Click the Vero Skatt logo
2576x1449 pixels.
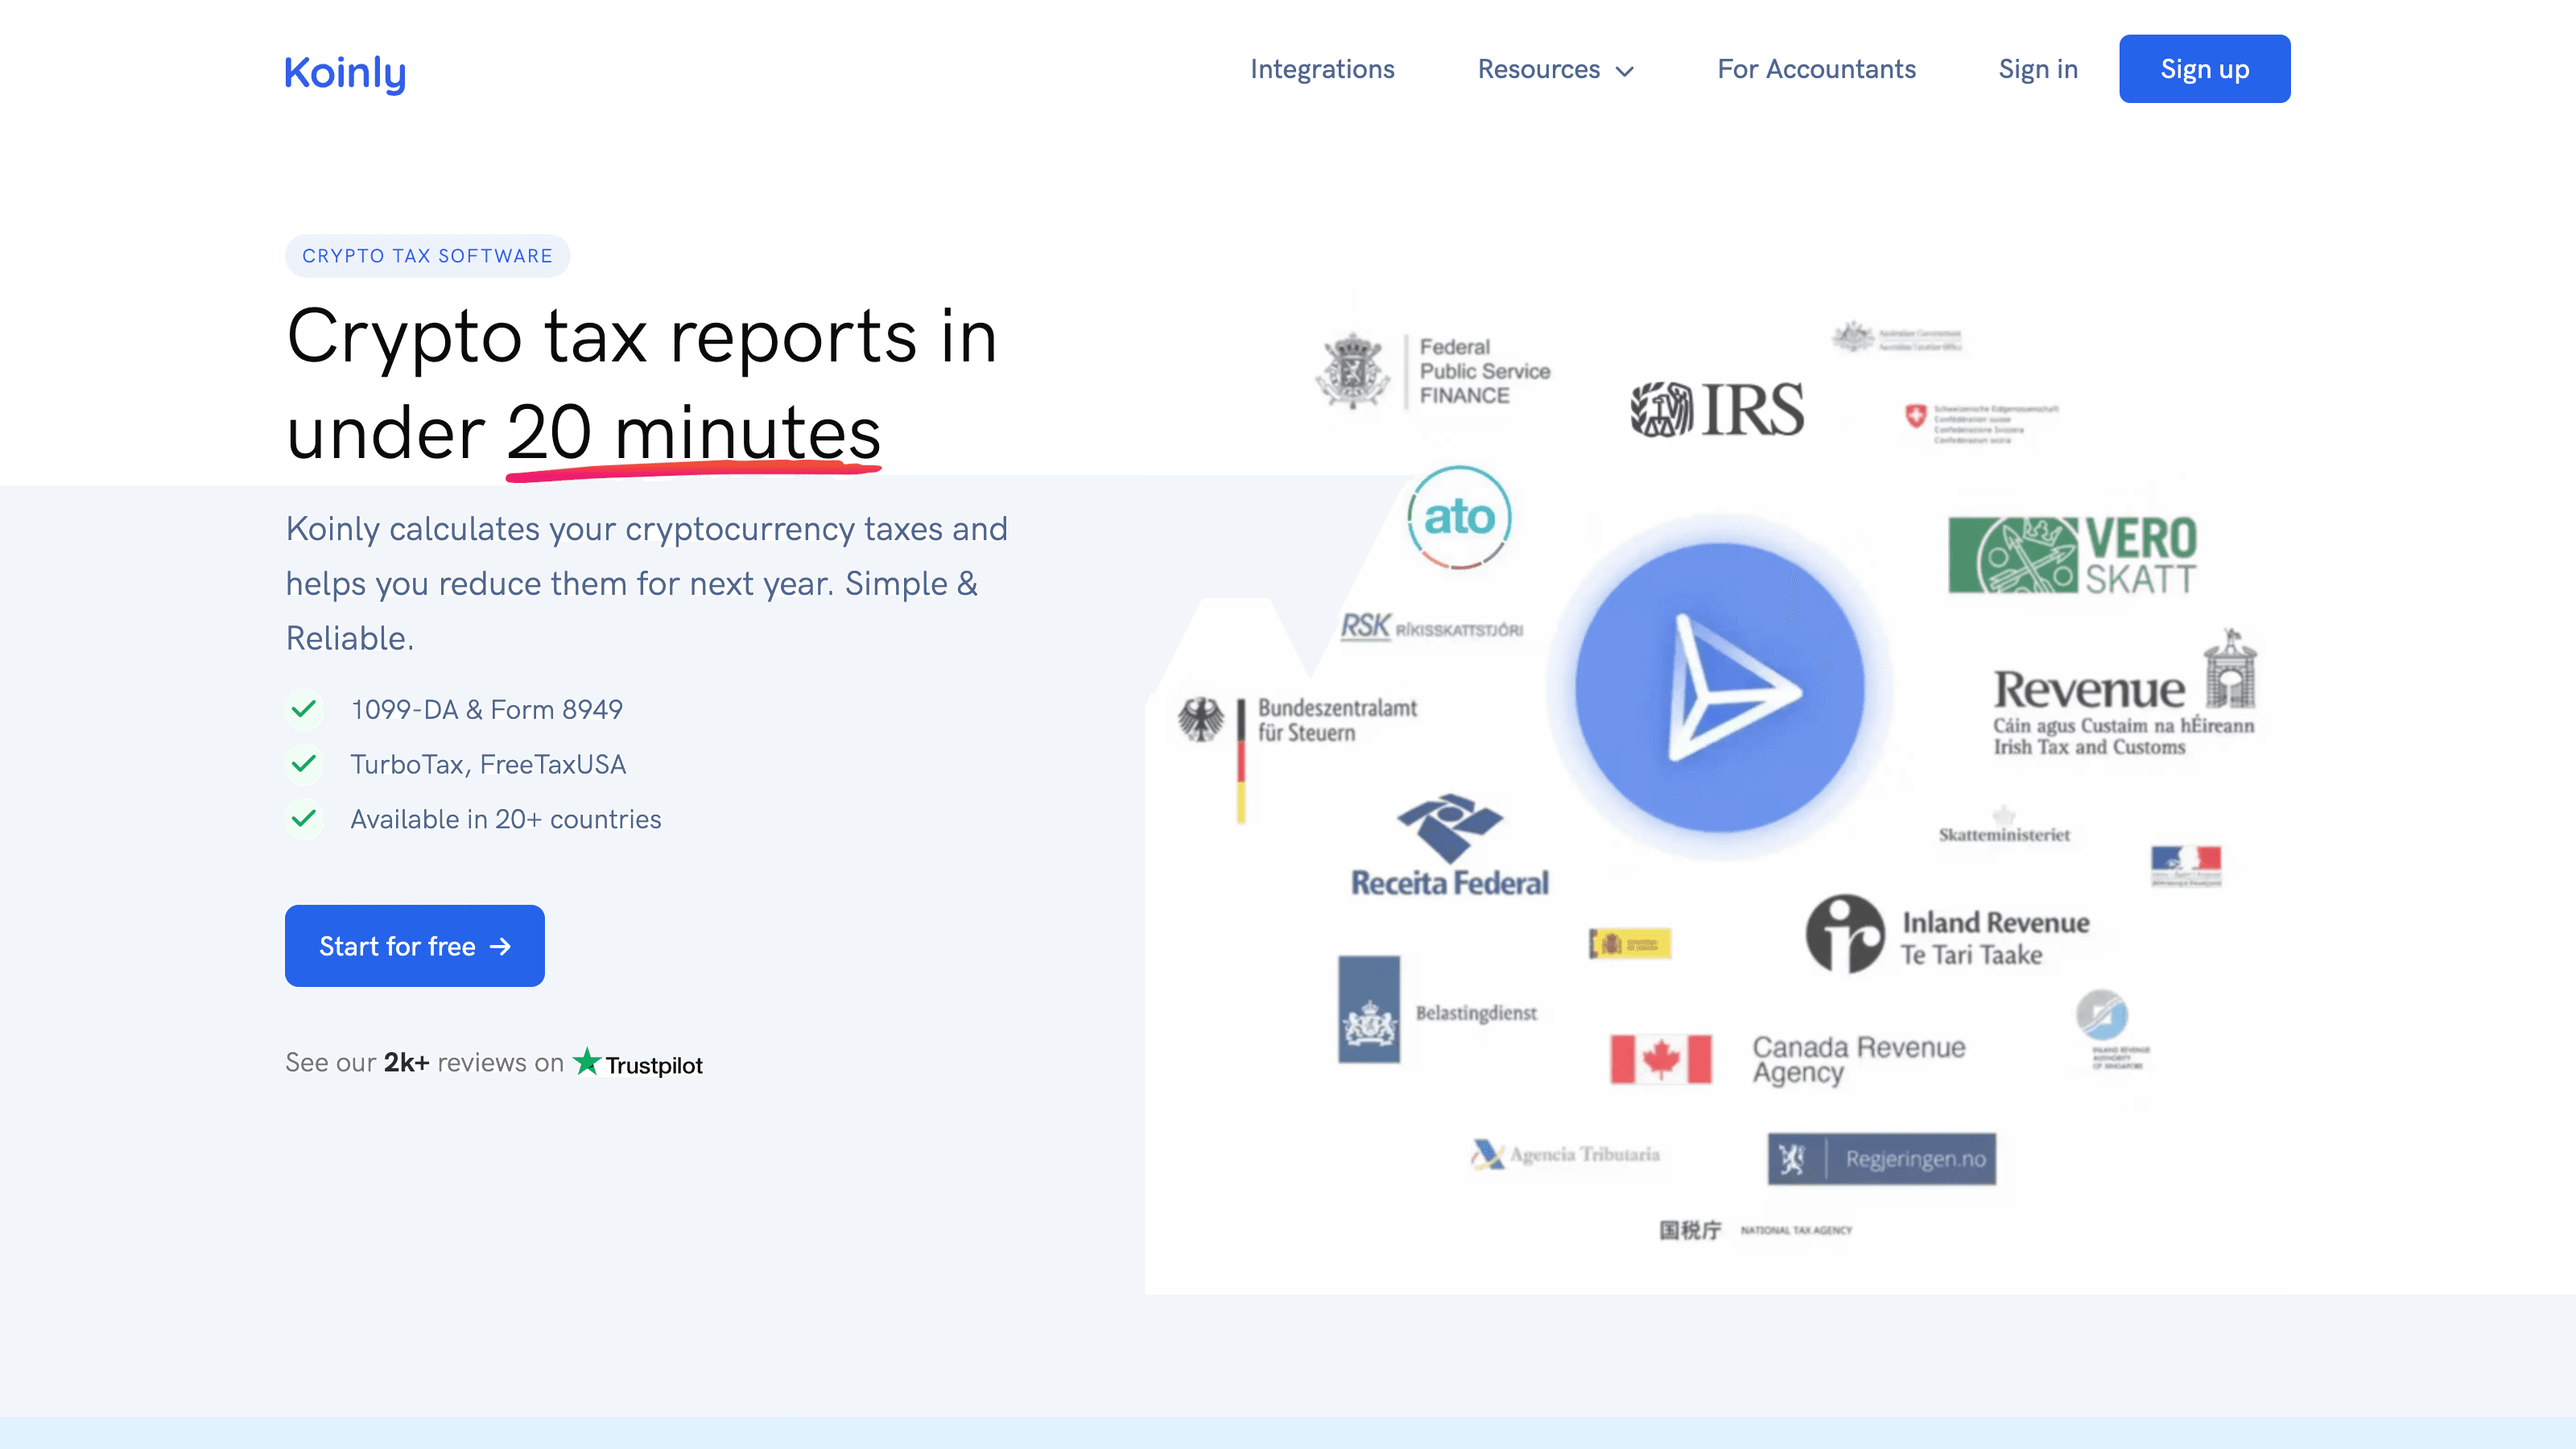[x=2072, y=555]
